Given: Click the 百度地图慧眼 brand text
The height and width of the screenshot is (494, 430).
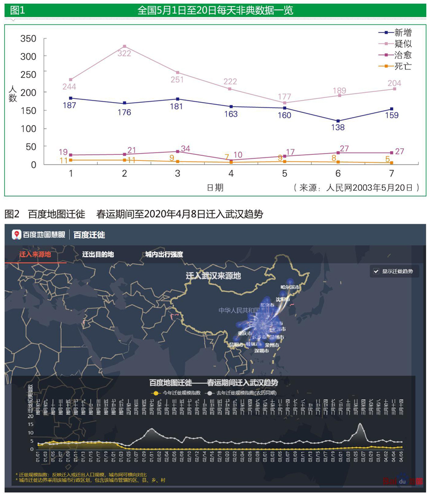Looking at the screenshot, I should (x=44, y=235).
